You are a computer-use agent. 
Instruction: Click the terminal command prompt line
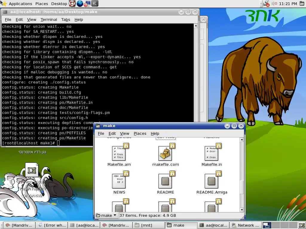click(31, 143)
